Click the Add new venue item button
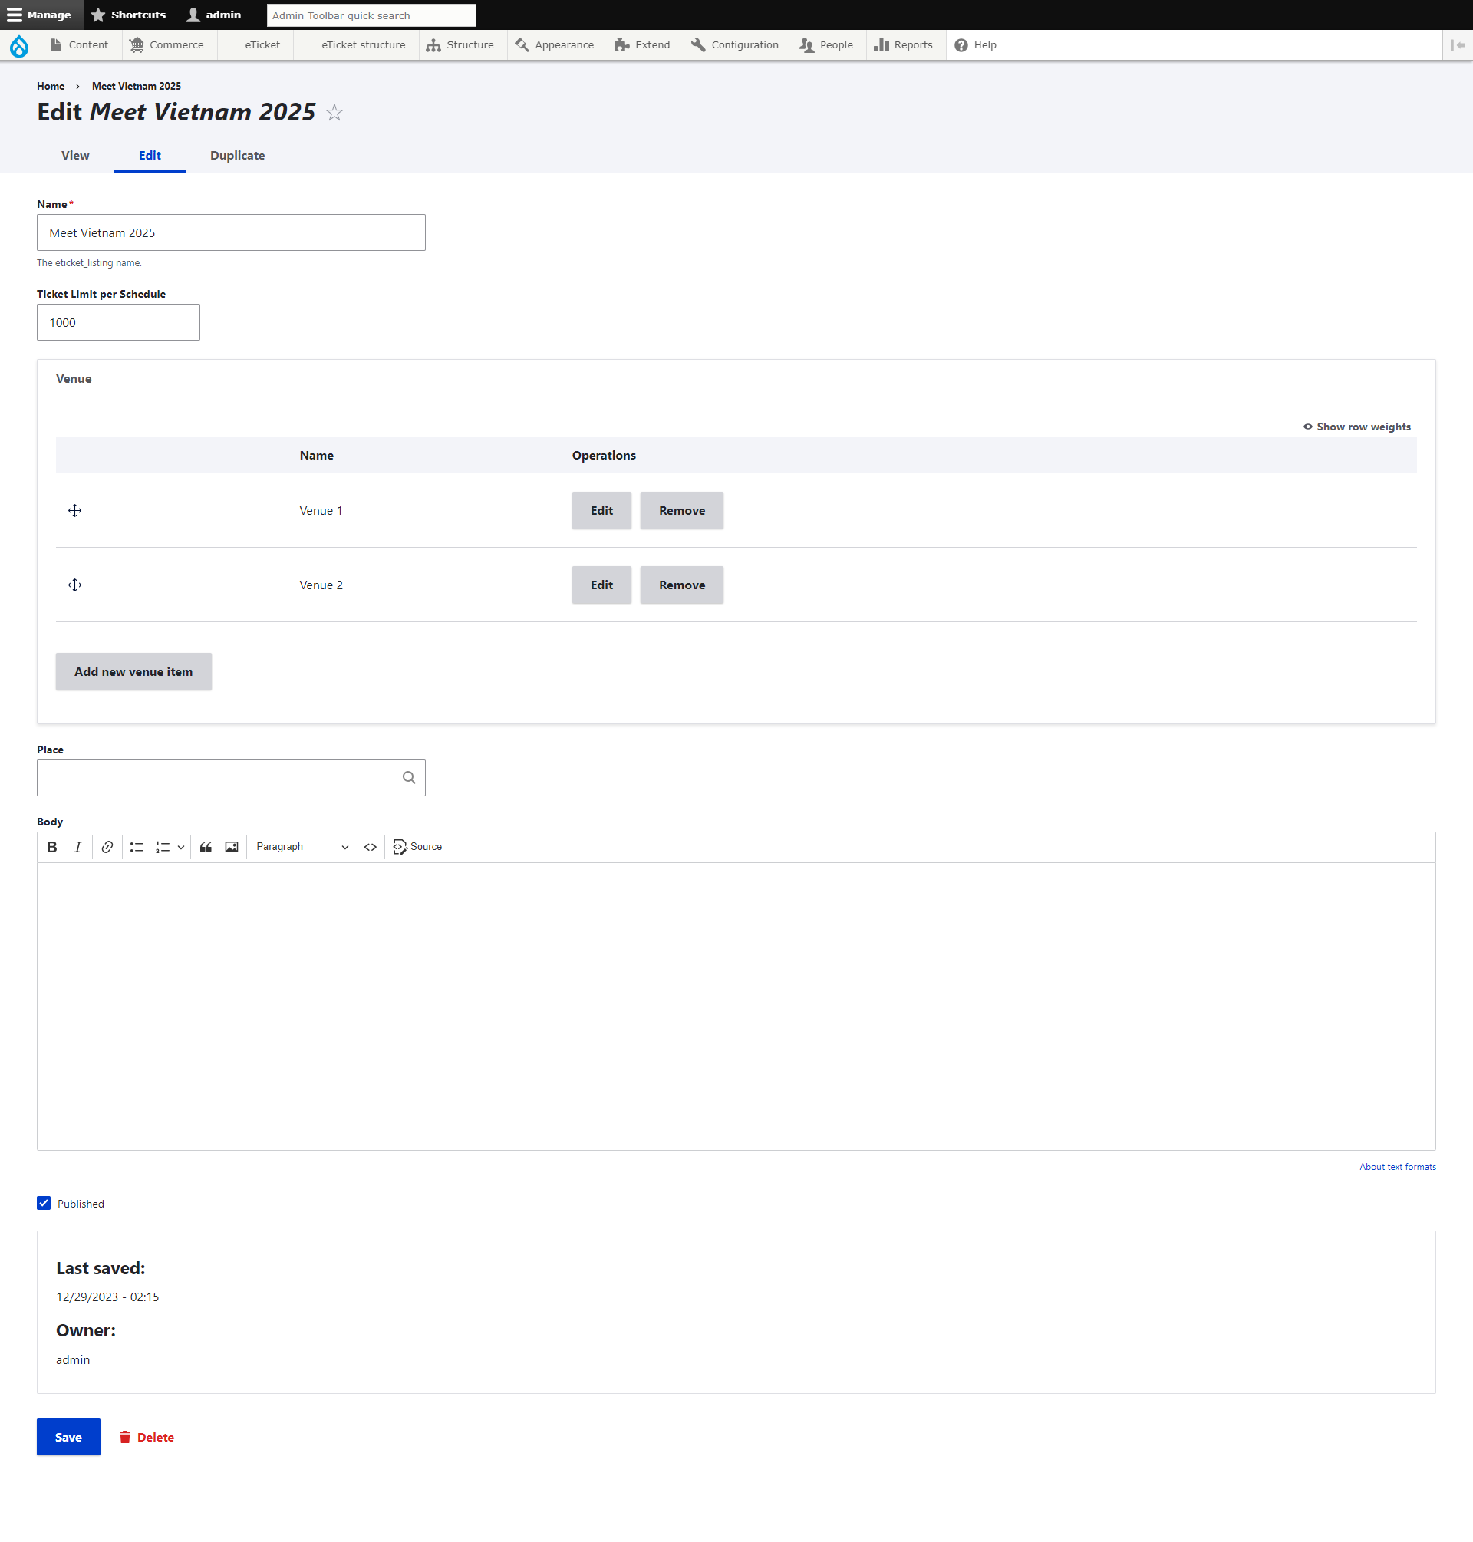Image resolution: width=1473 pixels, height=1542 pixels. (x=132, y=671)
